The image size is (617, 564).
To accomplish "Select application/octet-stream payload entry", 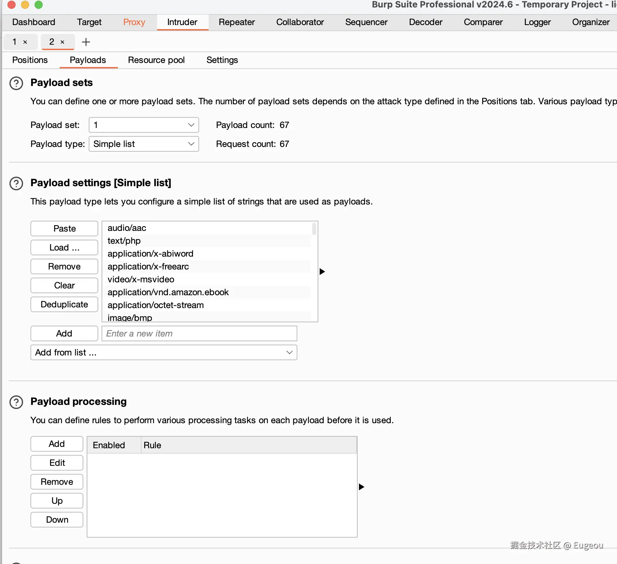I will (207, 305).
